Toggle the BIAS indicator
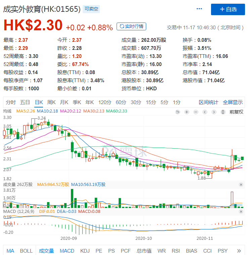This screenshot has height=255, width=248. pyautogui.click(x=192, y=251)
